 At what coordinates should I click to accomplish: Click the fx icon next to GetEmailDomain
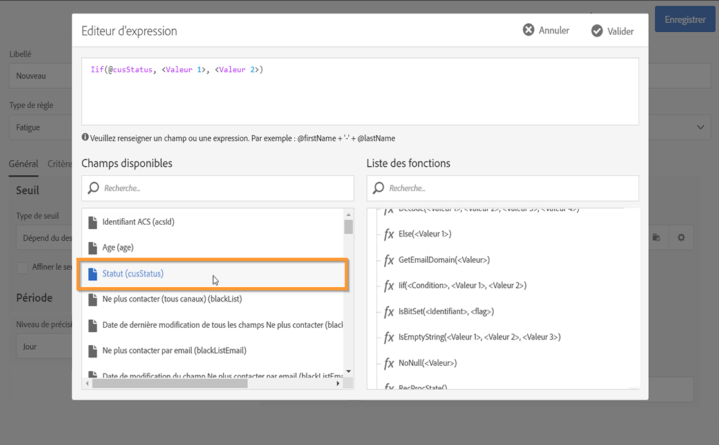tap(389, 260)
